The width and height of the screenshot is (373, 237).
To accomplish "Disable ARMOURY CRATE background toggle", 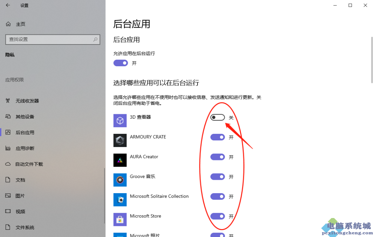I will click(x=218, y=137).
